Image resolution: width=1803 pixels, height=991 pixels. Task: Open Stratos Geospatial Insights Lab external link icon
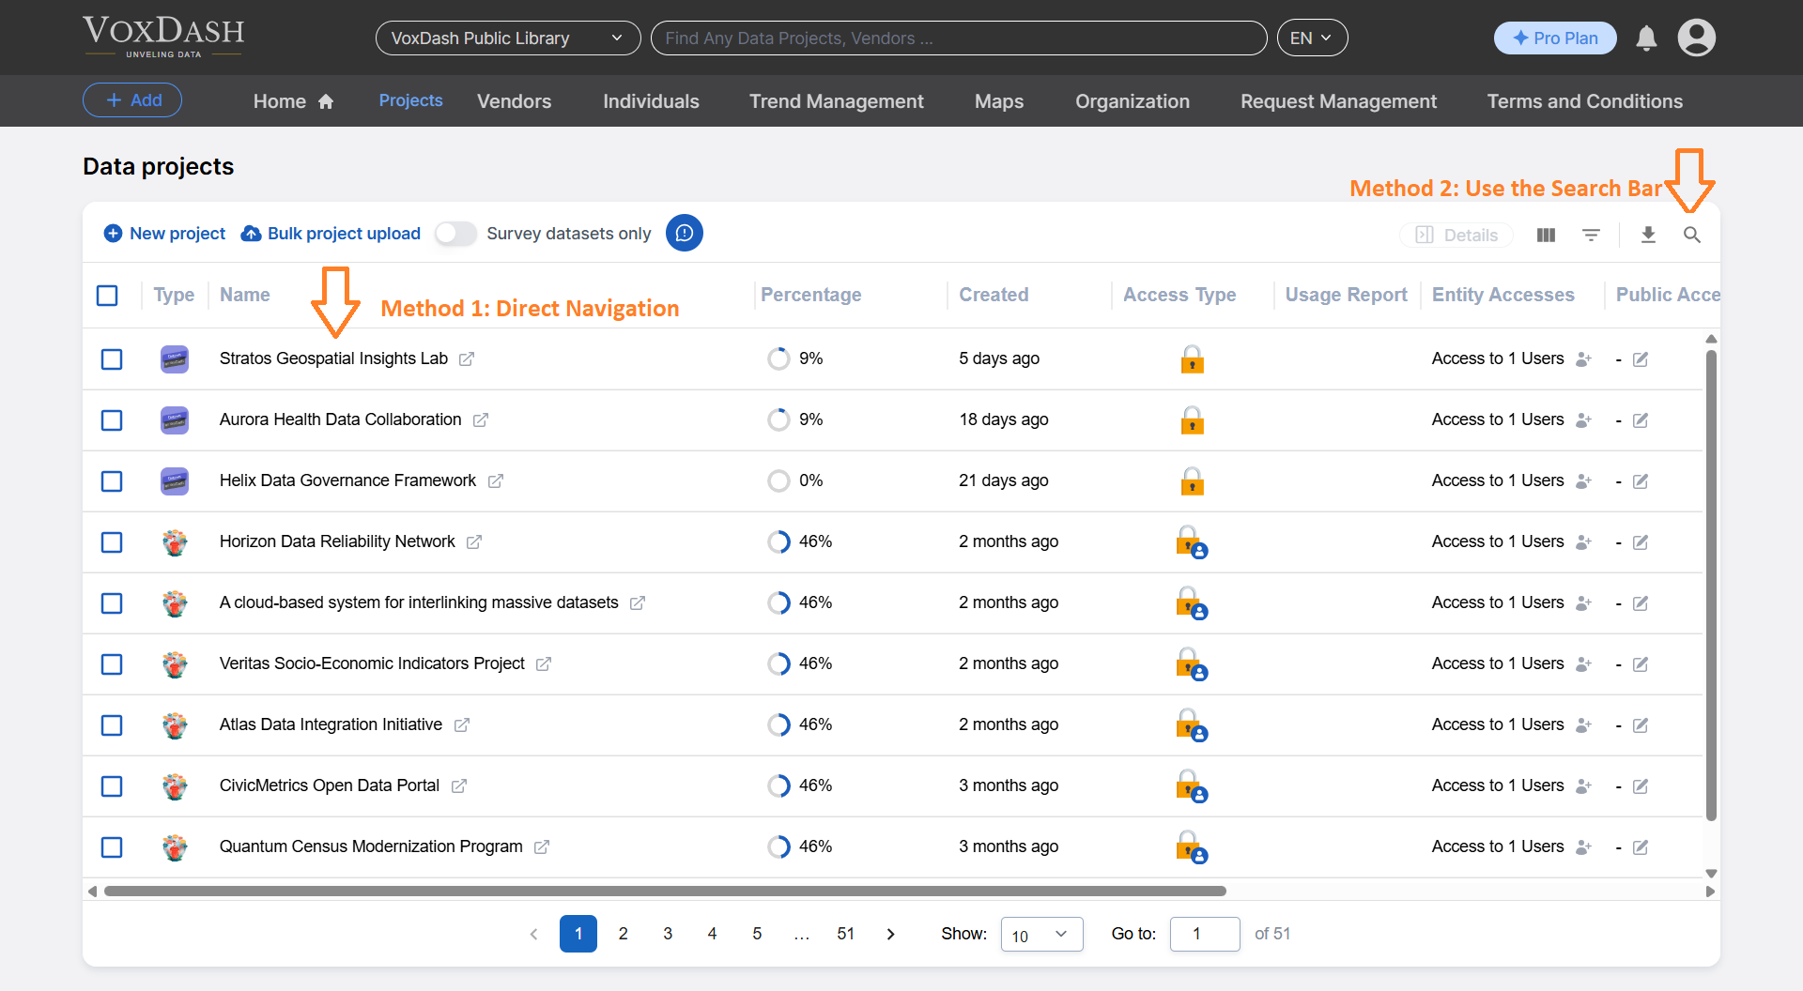point(467,359)
